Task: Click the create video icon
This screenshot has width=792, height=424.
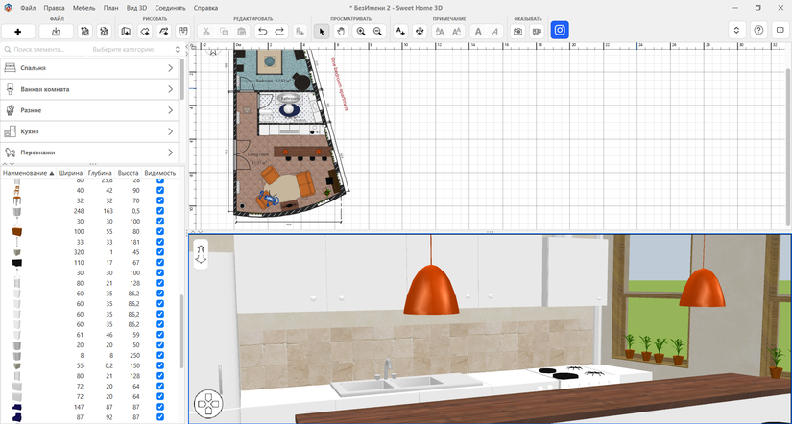Action: (x=537, y=32)
